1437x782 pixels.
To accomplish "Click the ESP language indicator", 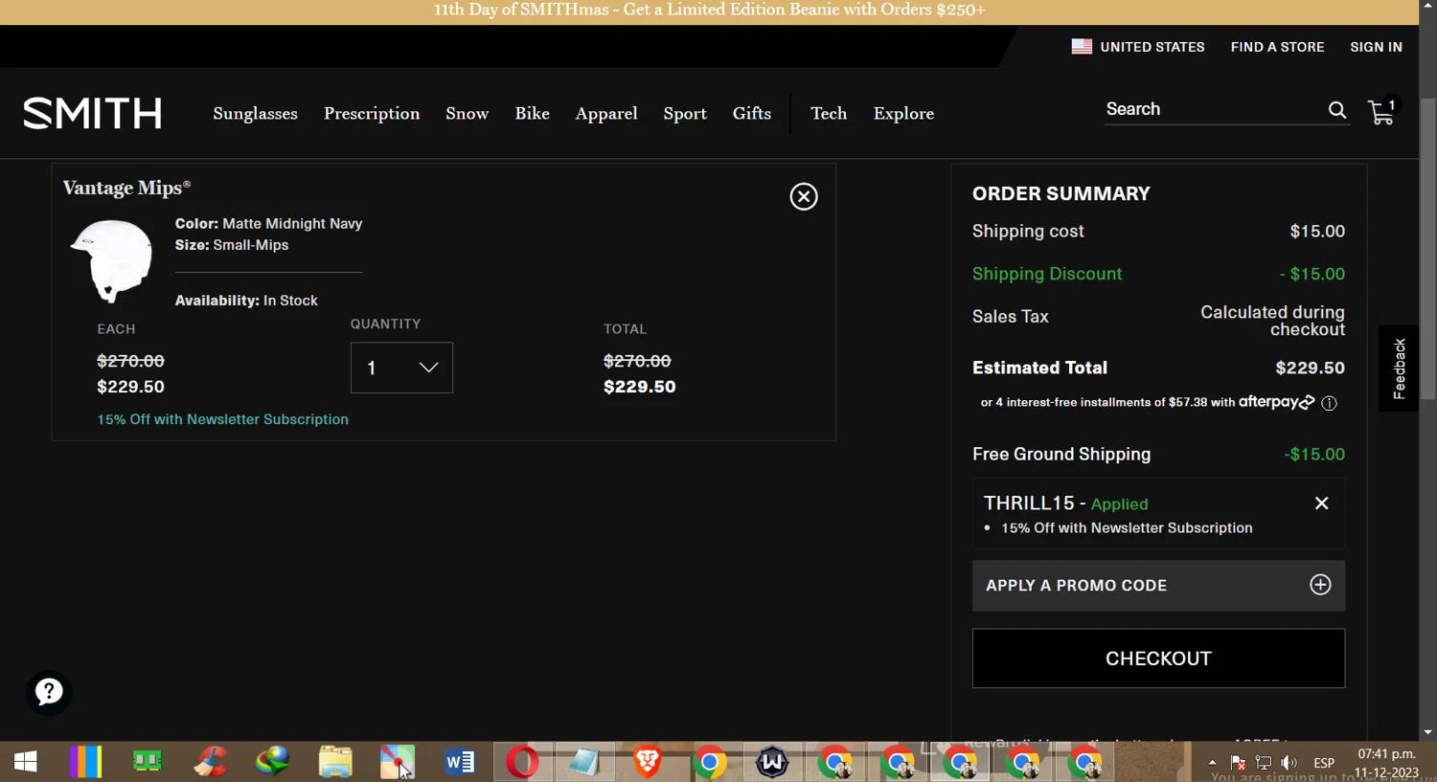I will pos(1324,763).
